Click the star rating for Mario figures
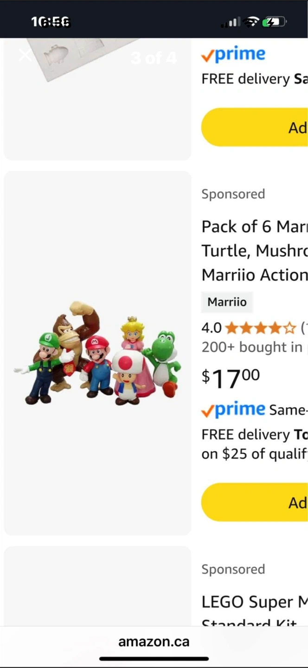Screen dimensions: 308x668 pos(260,328)
